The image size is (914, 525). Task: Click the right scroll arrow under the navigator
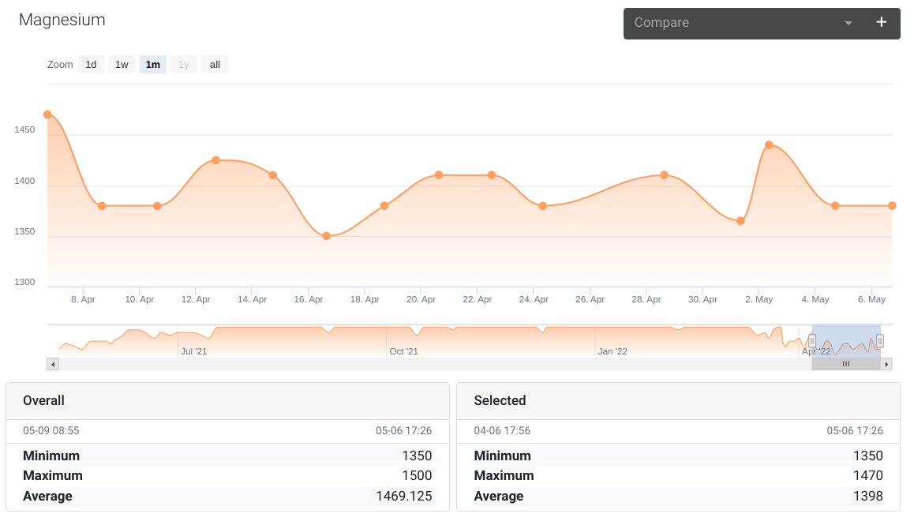pos(886,364)
